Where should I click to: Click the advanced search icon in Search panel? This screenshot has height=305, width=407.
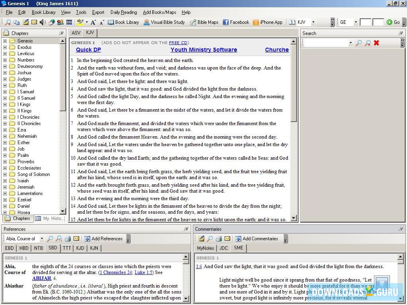point(368,43)
